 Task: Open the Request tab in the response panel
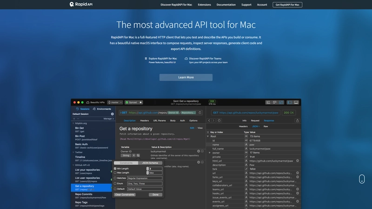255,120
